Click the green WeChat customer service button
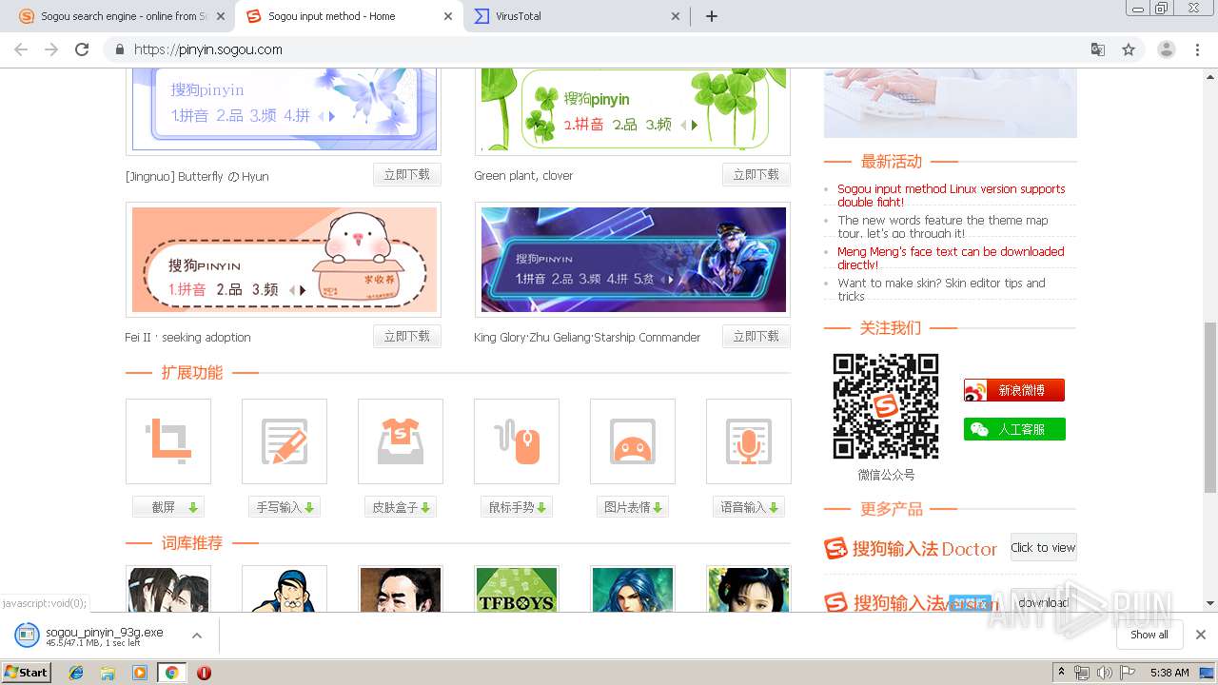Screen dimensions: 1218x685 pos(1014,429)
